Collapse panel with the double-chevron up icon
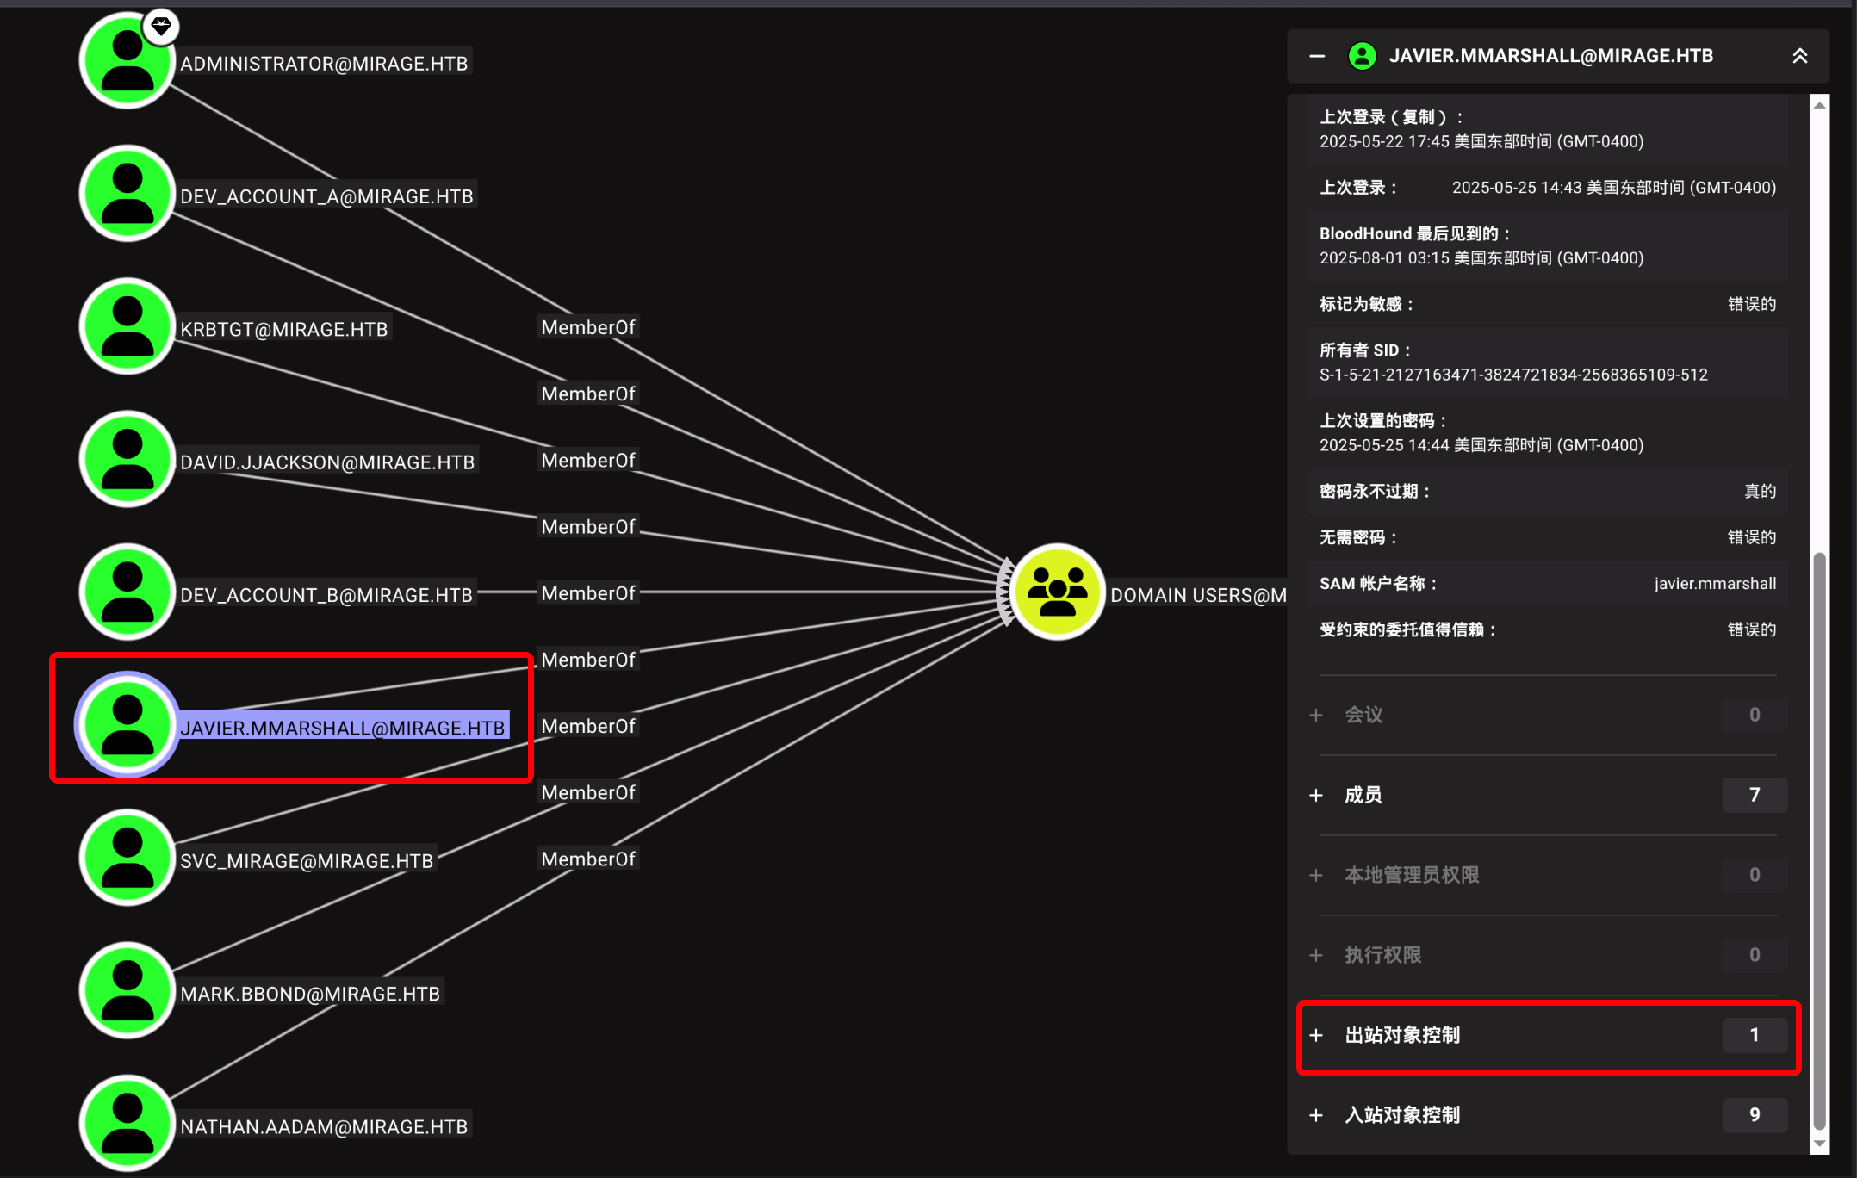1857x1178 pixels. [1799, 57]
